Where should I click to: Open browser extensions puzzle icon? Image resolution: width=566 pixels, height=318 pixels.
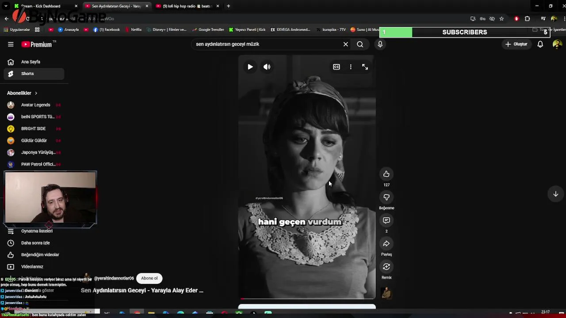tap(527, 19)
